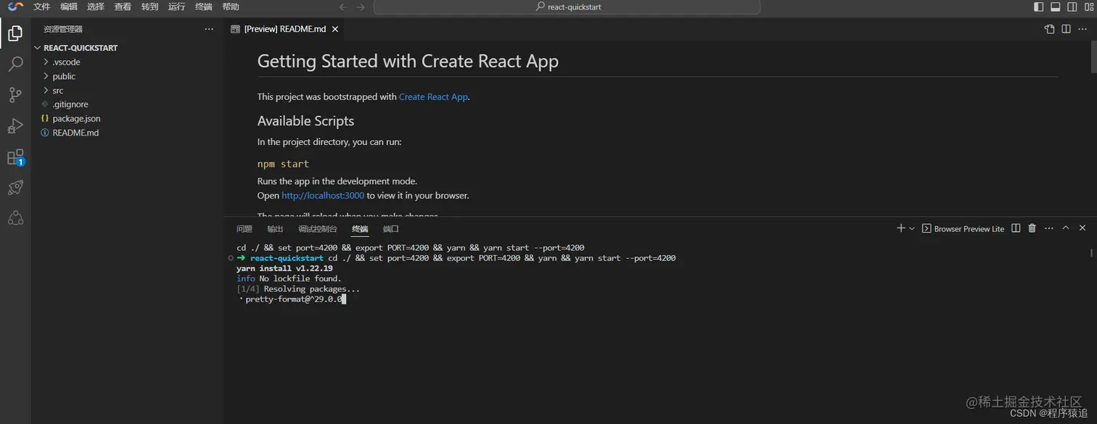This screenshot has height=424, width=1097.
Task: Click the react-quickstart command center search box
Action: pos(567,7)
